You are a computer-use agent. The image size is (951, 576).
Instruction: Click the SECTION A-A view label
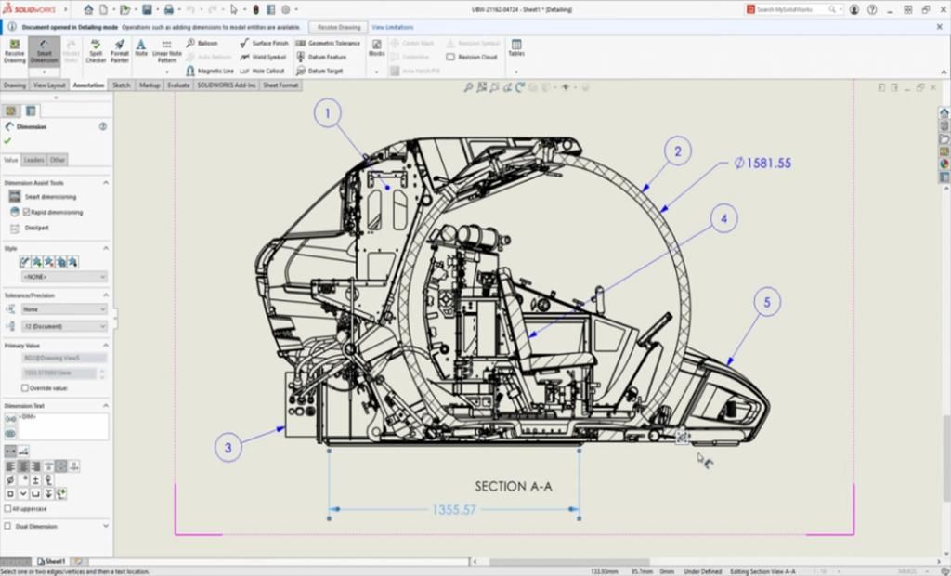(x=514, y=486)
